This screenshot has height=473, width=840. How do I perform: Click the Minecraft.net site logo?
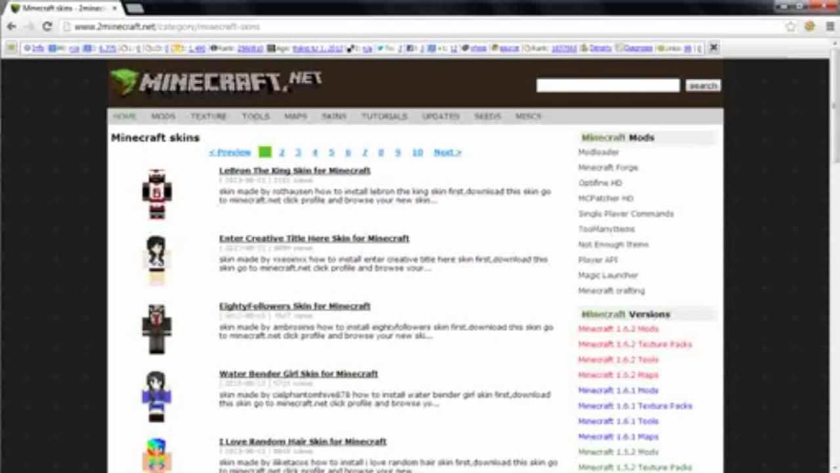(x=216, y=81)
